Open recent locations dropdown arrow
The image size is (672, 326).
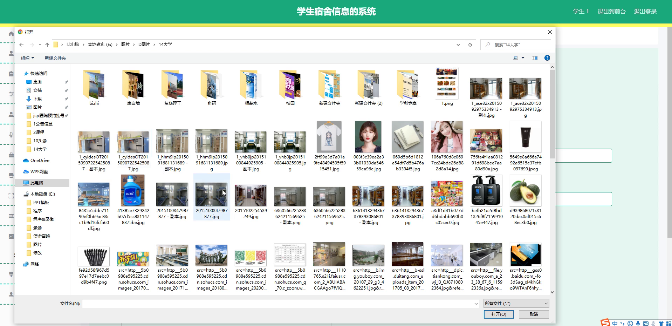pyautogui.click(x=40, y=45)
